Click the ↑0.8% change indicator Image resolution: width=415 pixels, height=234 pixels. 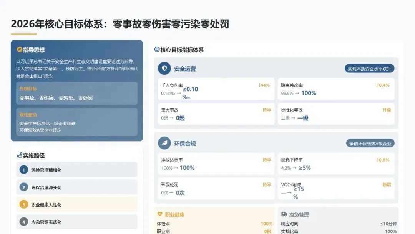click(383, 160)
